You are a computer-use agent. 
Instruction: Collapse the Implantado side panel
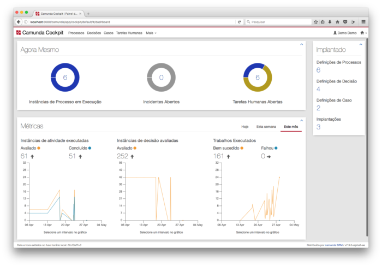361,44
